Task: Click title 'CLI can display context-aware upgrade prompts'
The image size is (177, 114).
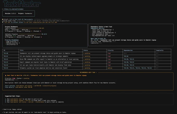Action: point(44,56)
